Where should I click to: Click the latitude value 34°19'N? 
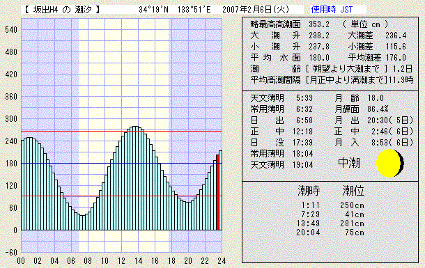pos(153,10)
